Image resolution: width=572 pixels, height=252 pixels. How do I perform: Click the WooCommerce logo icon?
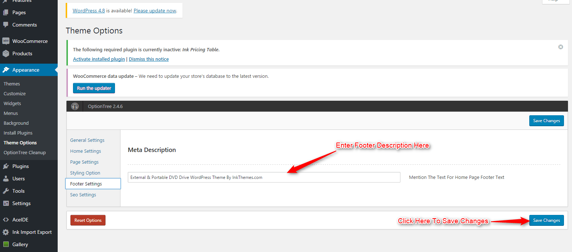click(x=5, y=41)
